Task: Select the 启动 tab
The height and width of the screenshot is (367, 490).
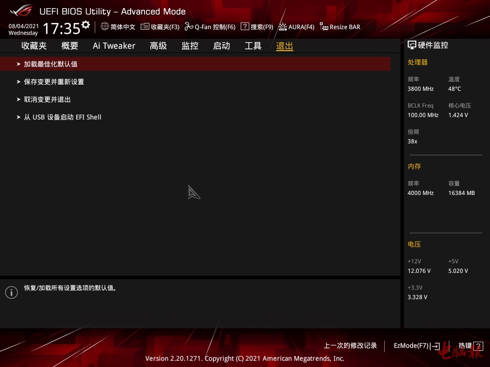Action: click(x=222, y=46)
